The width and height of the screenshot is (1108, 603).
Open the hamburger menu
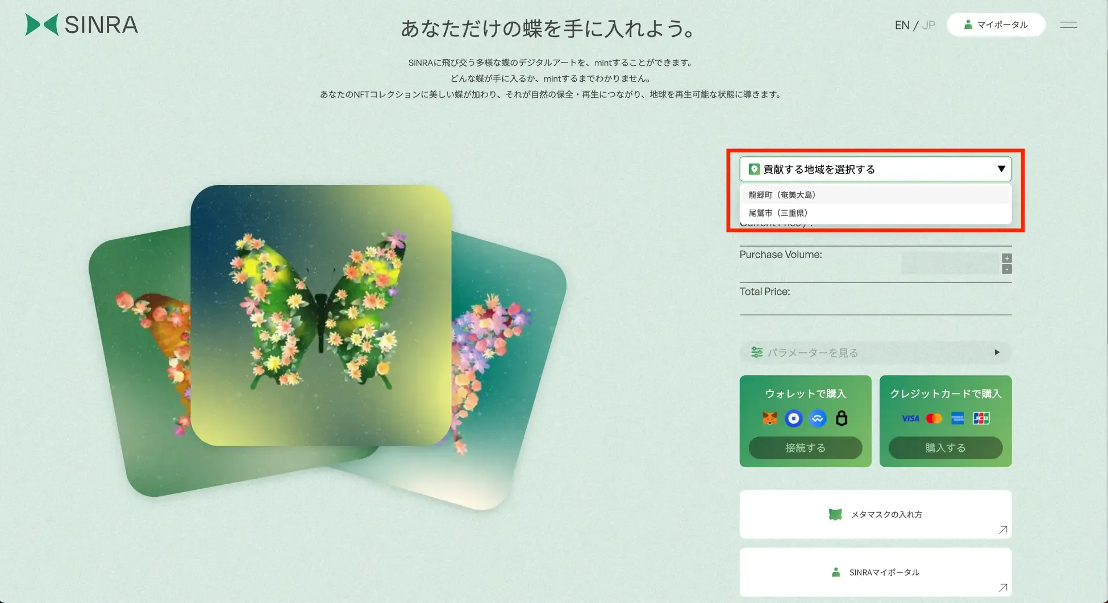tap(1068, 25)
